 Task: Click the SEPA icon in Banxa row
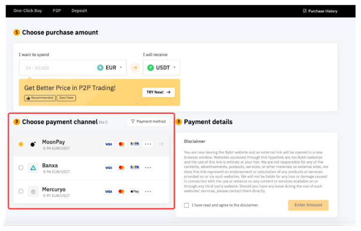point(135,167)
